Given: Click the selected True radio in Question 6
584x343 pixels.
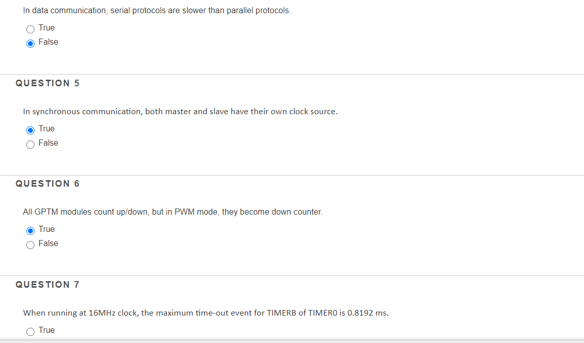Looking at the screenshot, I should (30, 230).
